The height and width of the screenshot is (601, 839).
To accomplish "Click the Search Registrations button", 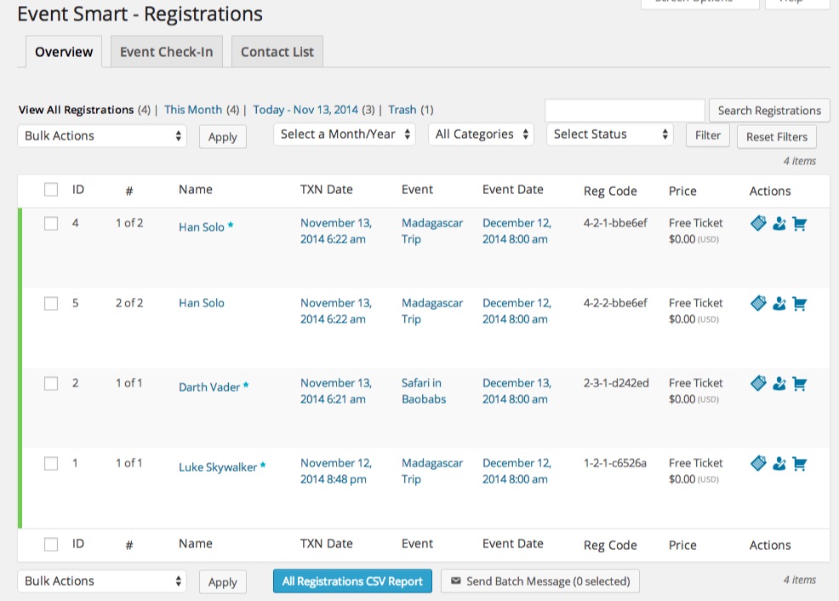I will [769, 111].
